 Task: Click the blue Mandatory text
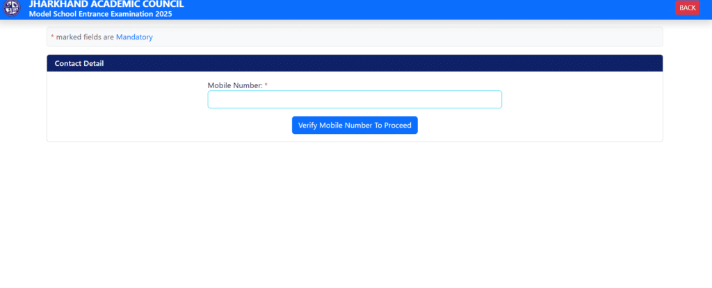tap(134, 37)
